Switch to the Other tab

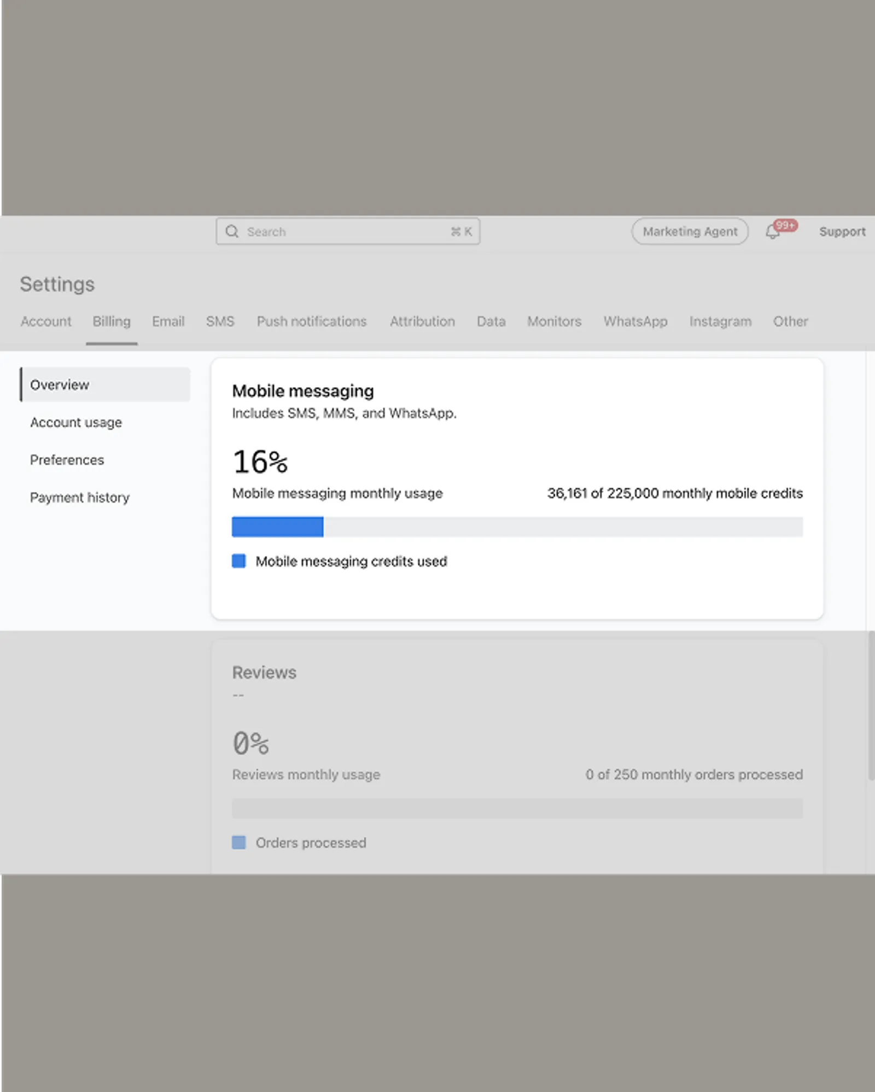click(x=790, y=322)
